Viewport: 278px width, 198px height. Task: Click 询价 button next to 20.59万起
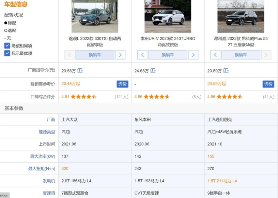coord(268,84)
